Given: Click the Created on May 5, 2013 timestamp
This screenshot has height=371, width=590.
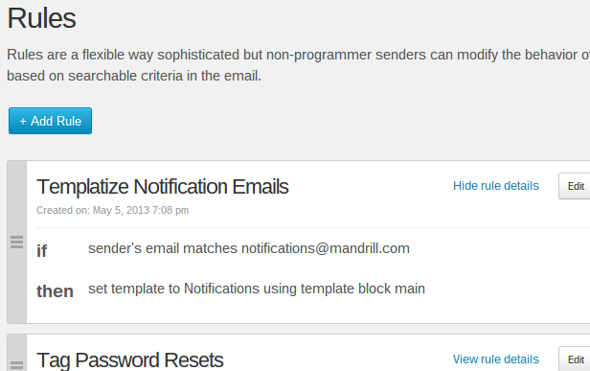Looking at the screenshot, I should 112,210.
